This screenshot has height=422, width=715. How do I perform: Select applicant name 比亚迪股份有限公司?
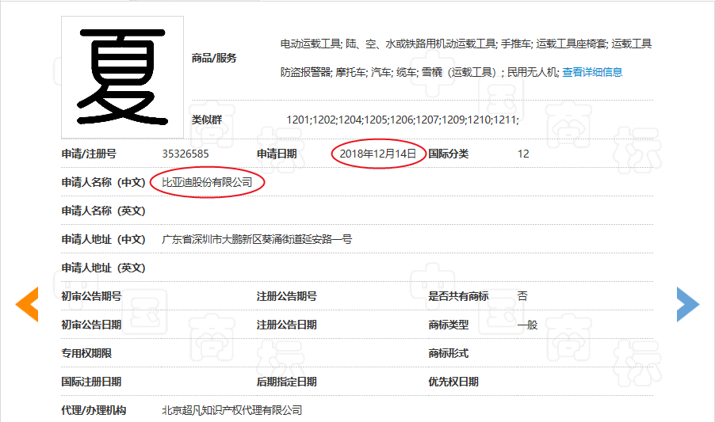tap(207, 182)
